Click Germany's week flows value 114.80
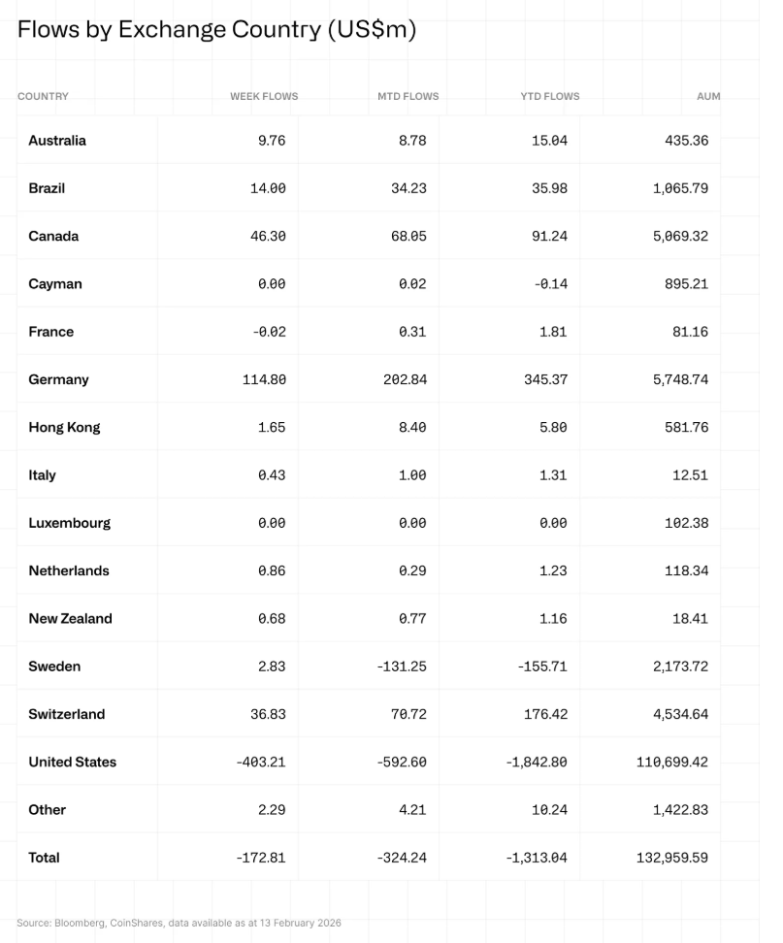This screenshot has height=943, width=783. [264, 379]
